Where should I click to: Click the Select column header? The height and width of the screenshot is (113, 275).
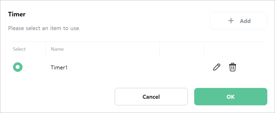[x=19, y=49]
